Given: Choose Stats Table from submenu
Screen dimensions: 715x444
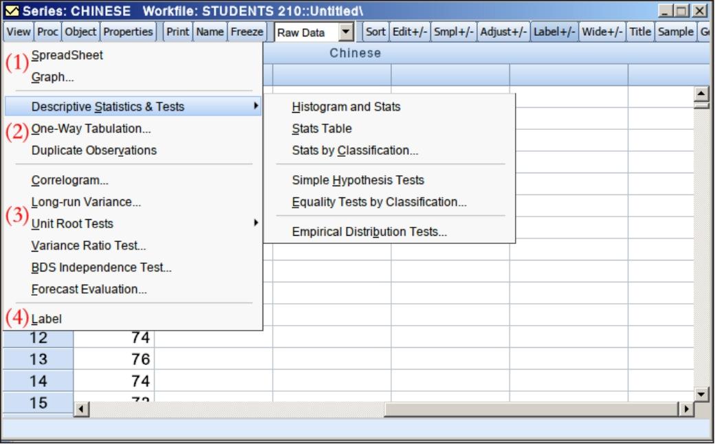Looking at the screenshot, I should pos(322,129).
